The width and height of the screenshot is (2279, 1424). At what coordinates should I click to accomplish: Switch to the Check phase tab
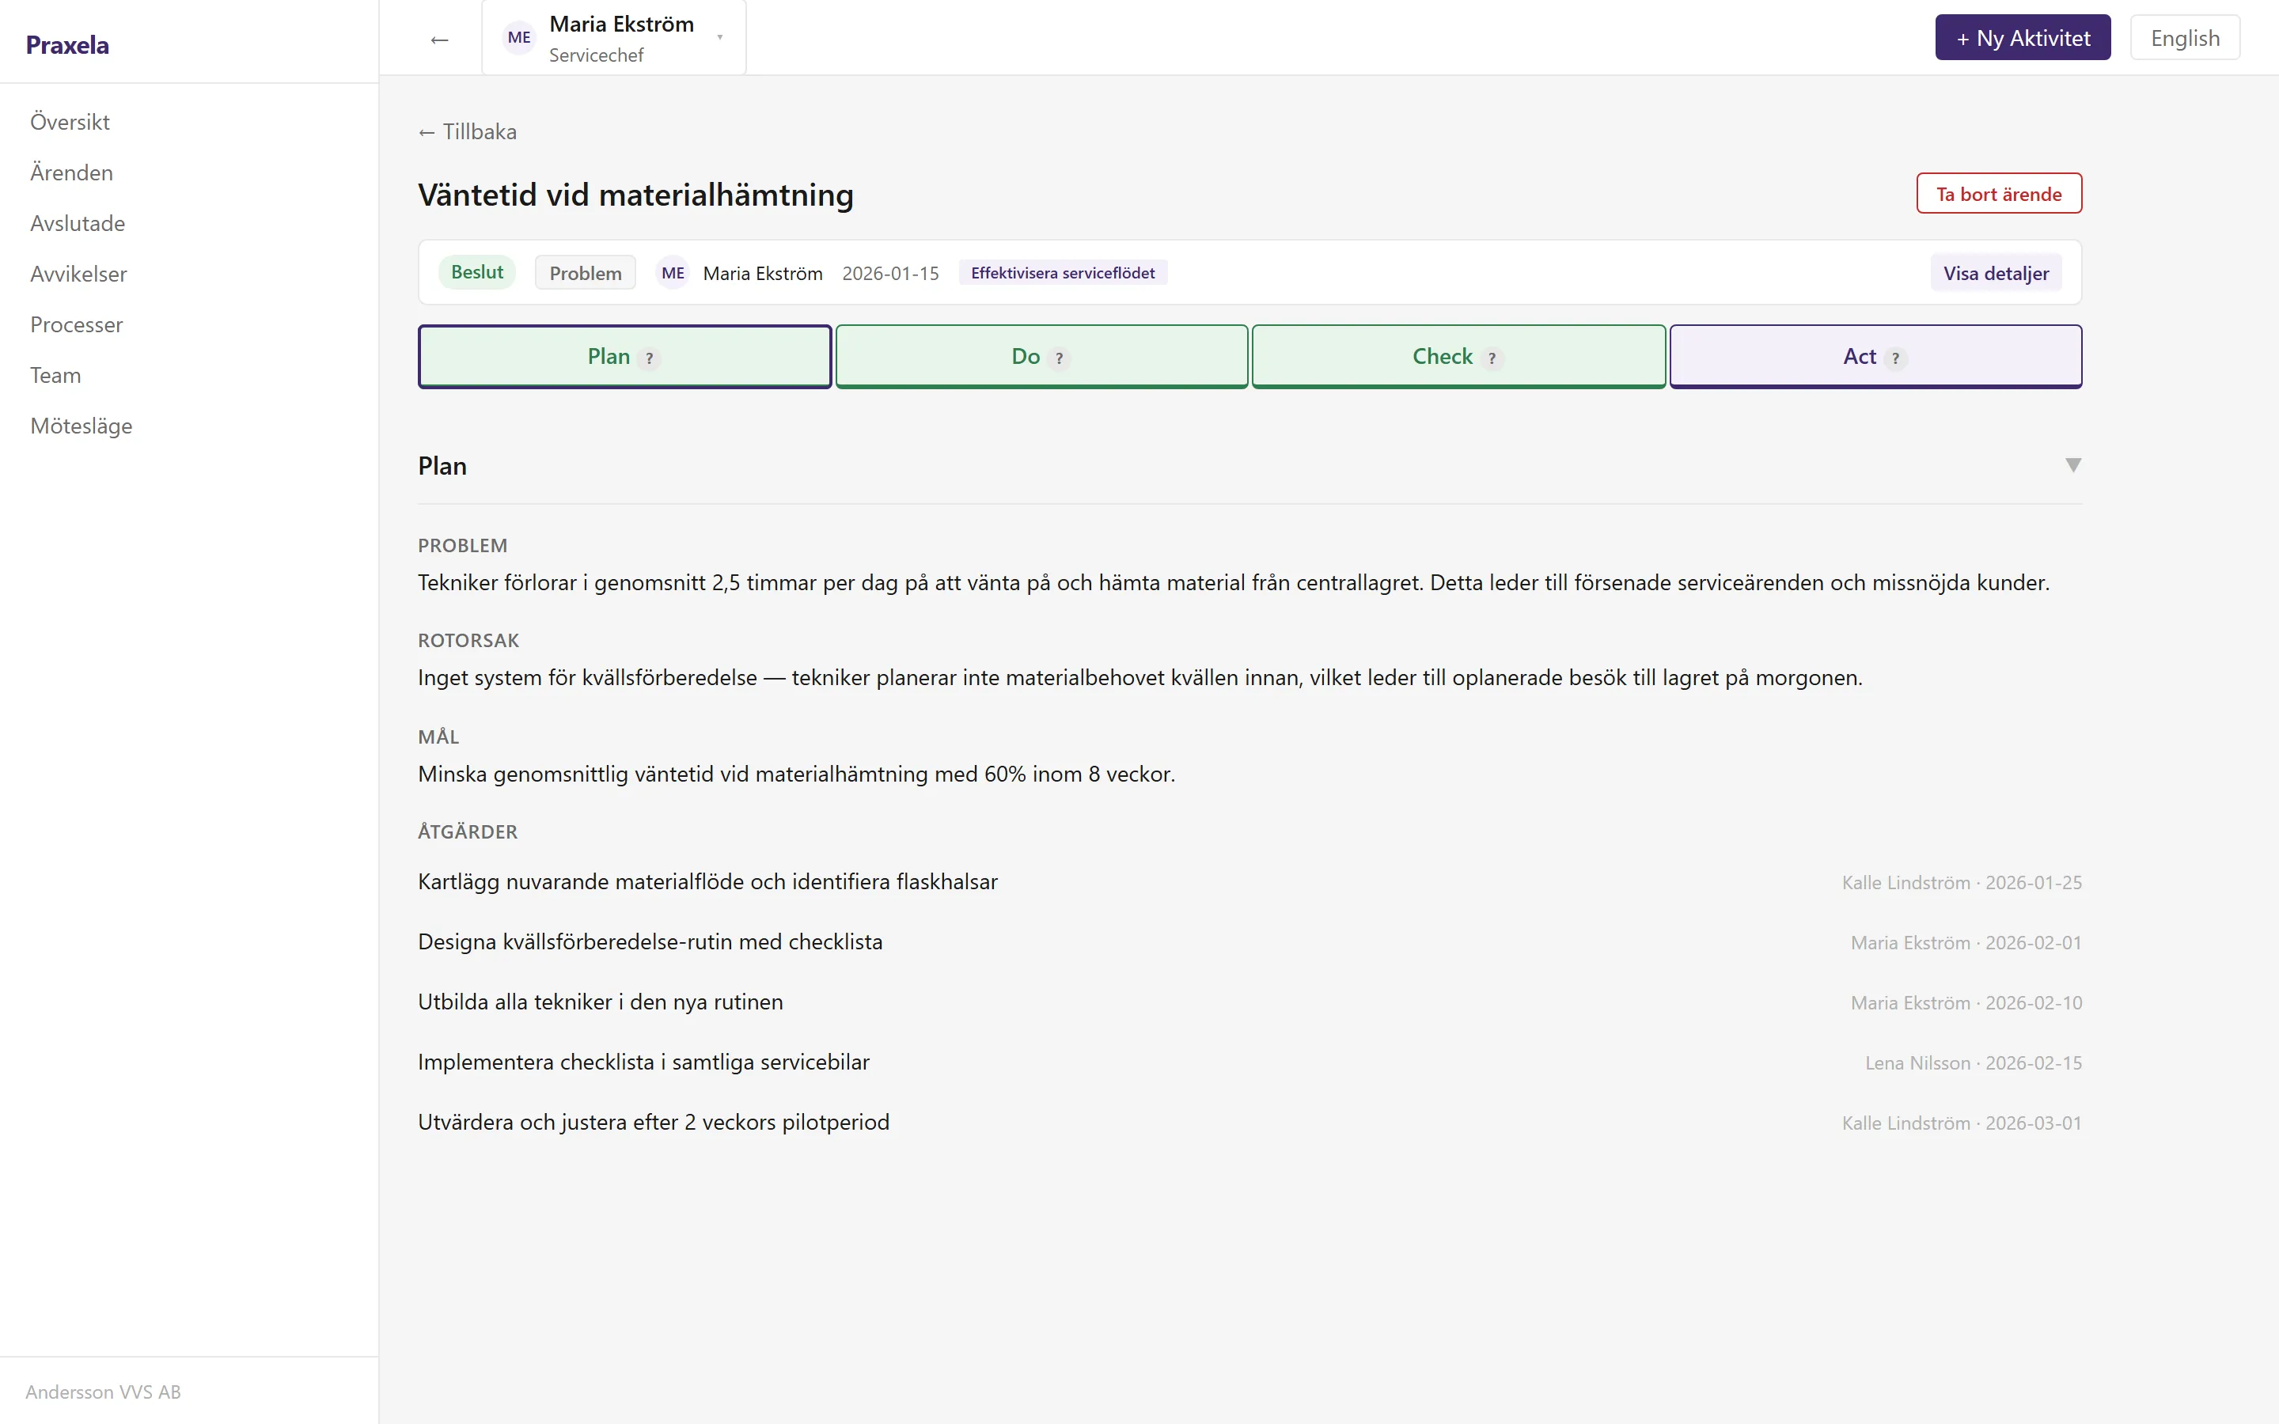coord(1458,356)
